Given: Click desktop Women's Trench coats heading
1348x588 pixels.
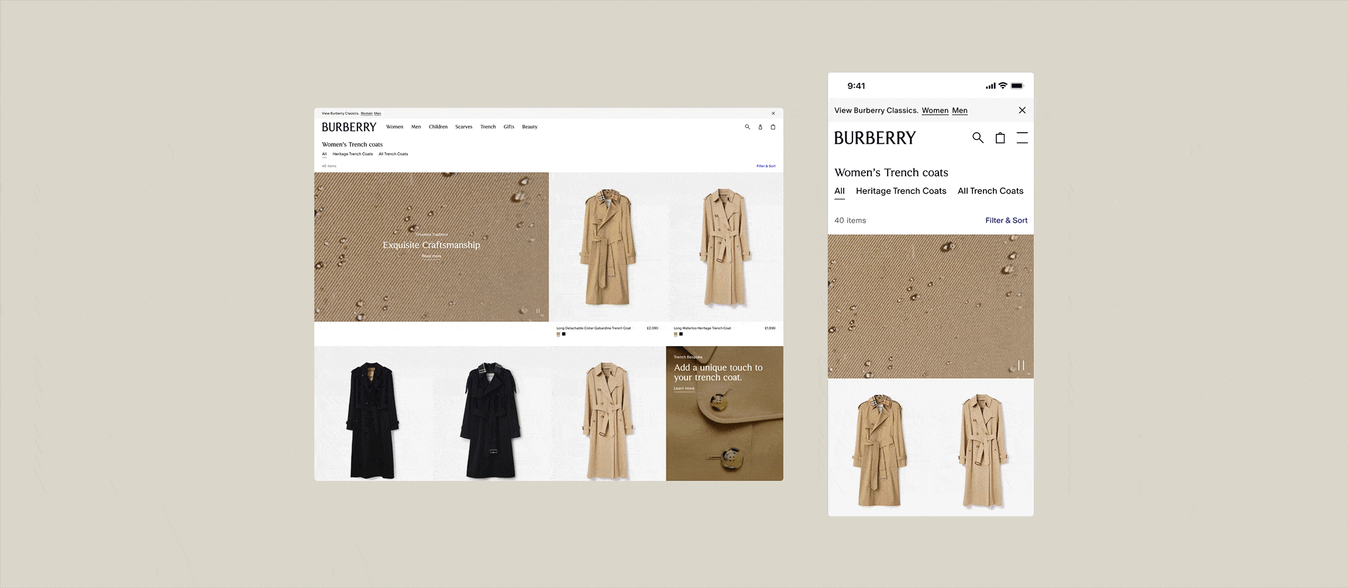Looking at the screenshot, I should pos(352,144).
